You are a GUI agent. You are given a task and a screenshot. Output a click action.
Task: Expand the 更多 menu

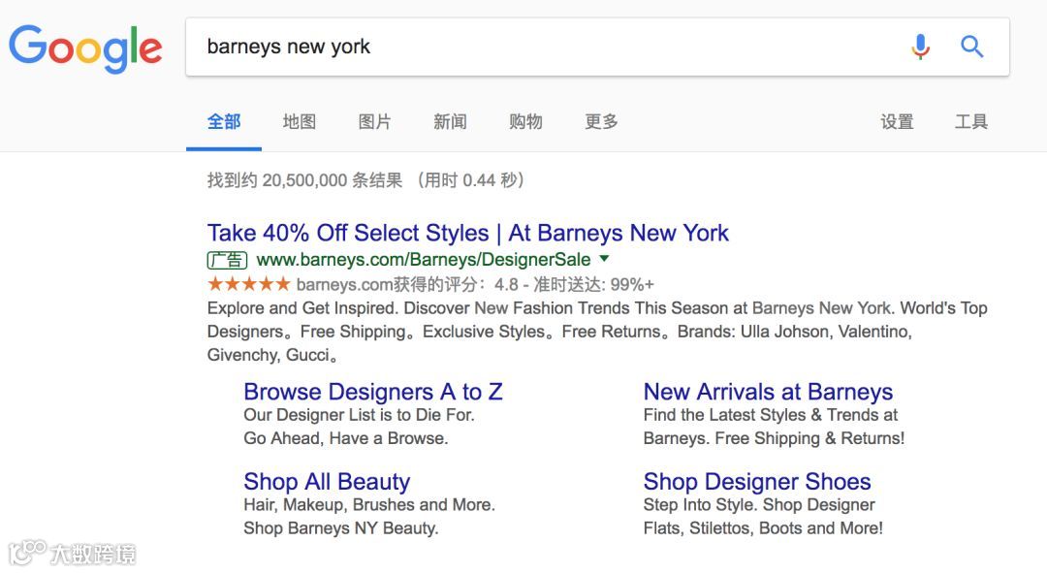click(602, 121)
